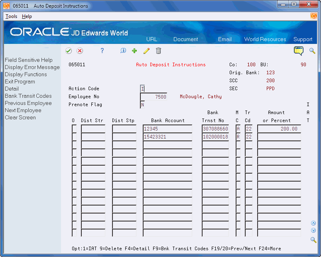
Task: Click the Prenote Flag field
Action: pyautogui.click(x=142, y=105)
